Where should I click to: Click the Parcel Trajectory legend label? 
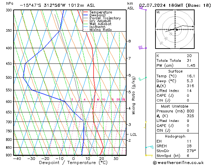pyautogui.click(x=105, y=18)
